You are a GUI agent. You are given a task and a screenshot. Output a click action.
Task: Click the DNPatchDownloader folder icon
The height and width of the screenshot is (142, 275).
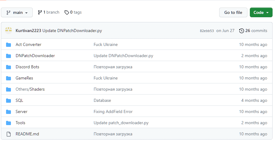(8, 56)
